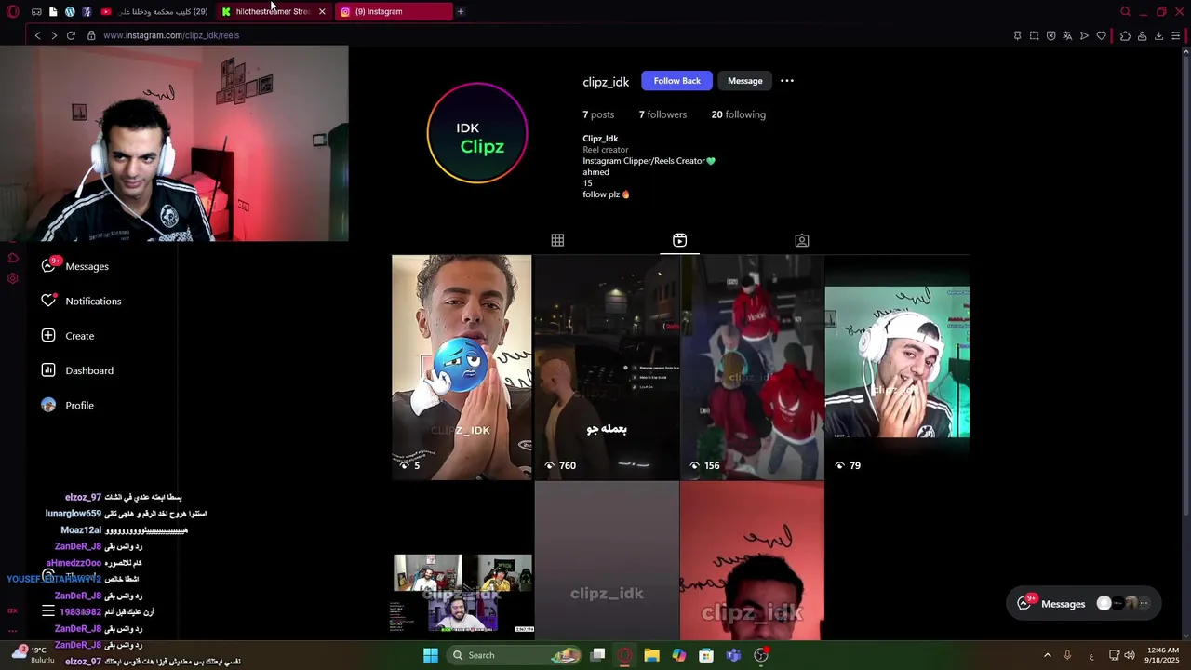
Task: Open Microsoft Store from the taskbar
Action: (706, 655)
